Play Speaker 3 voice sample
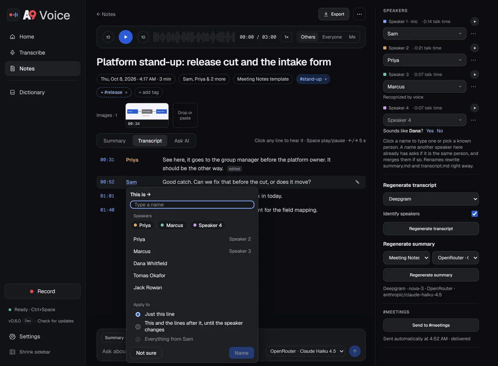Screen dimensions: 498x366 tap(474, 74)
